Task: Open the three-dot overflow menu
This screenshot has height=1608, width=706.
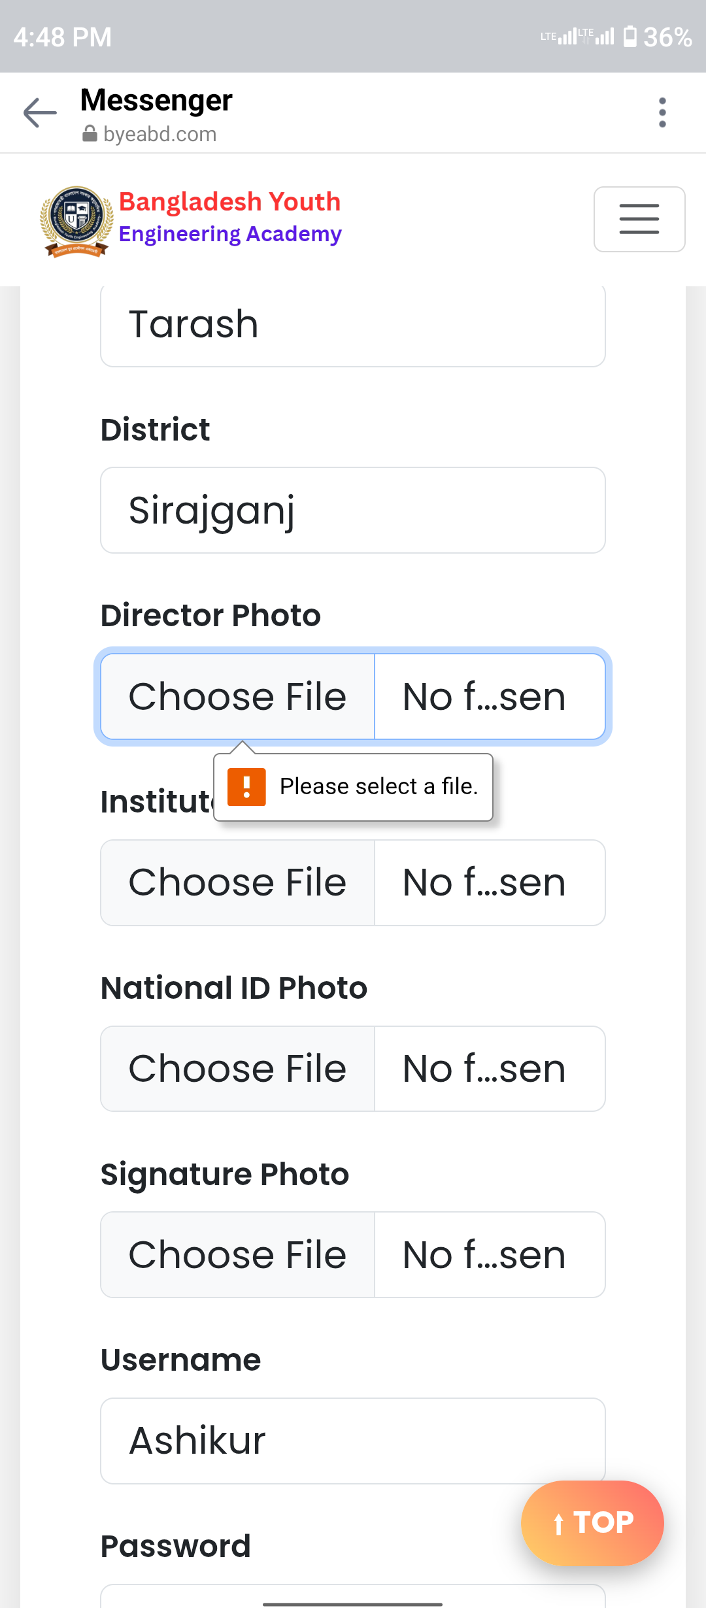Action: [662, 112]
